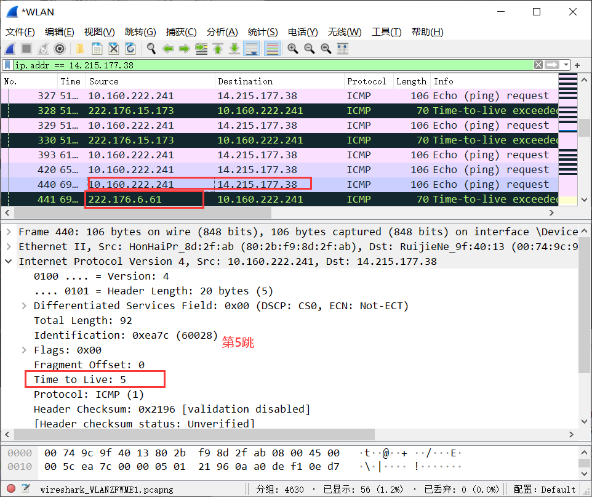This screenshot has width=592, height=497.
Task: Click the red capture status indicator
Action: pos(11,488)
